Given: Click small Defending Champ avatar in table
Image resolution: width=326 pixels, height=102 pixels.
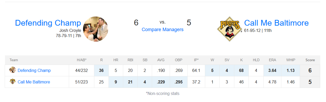Looking at the screenshot, I should (x=13, y=70).
